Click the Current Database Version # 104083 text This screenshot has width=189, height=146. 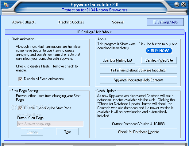[x=138, y=124]
